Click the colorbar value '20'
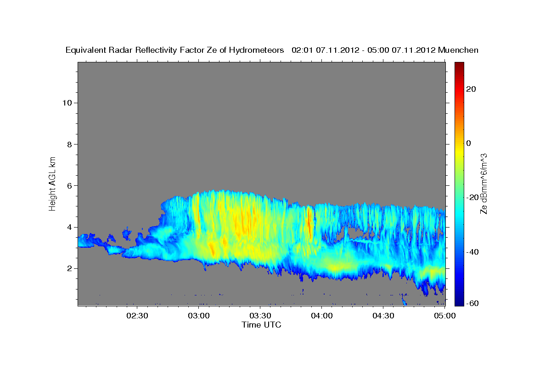Viewport: 551px width, 367px height. [470, 89]
